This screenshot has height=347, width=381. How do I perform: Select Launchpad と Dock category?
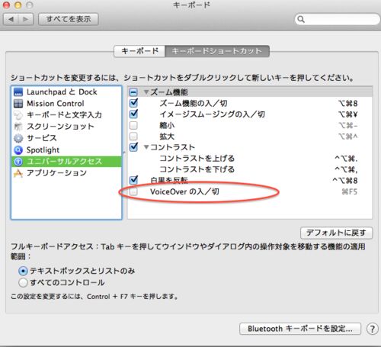[66, 92]
